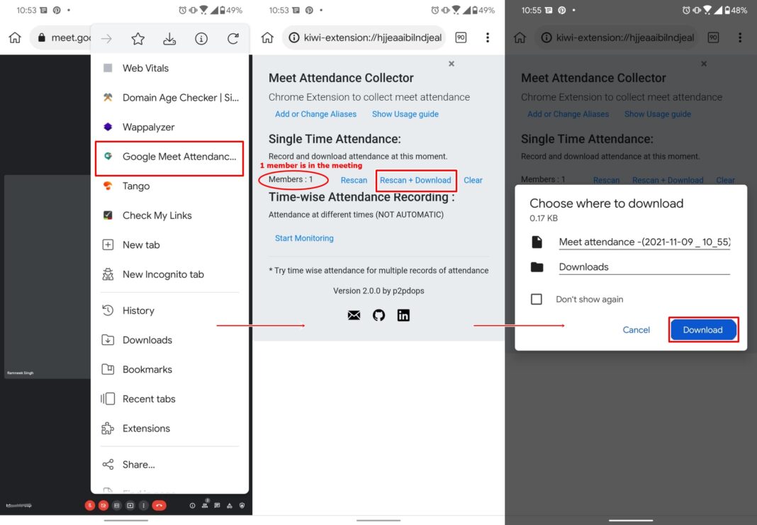Choose Extensions in the browser menu
The width and height of the screenshot is (757, 525).
tap(169, 428)
